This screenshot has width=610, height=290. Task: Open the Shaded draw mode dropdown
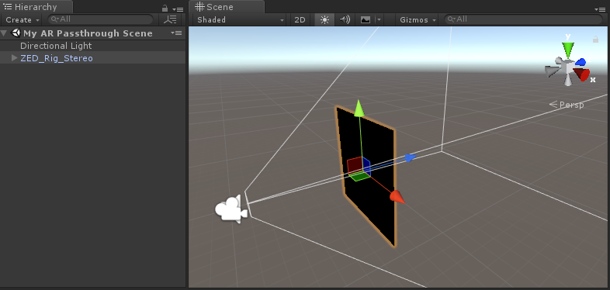click(241, 20)
